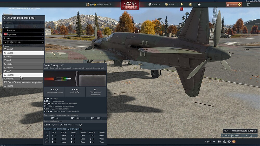The image size is (260, 146).
Task: Click the Кинетическая penetration icon
Action: click(81, 129)
